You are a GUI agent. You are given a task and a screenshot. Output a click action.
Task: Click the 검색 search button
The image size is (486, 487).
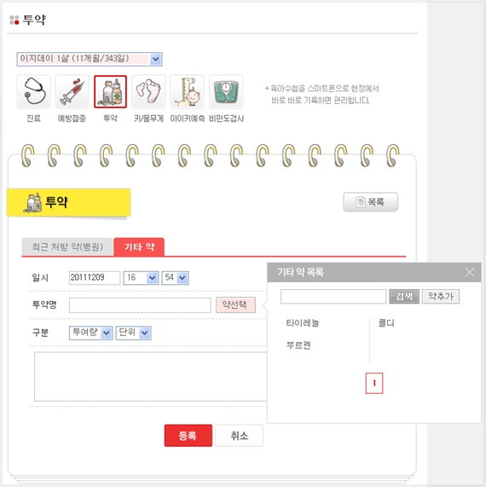coord(404,296)
